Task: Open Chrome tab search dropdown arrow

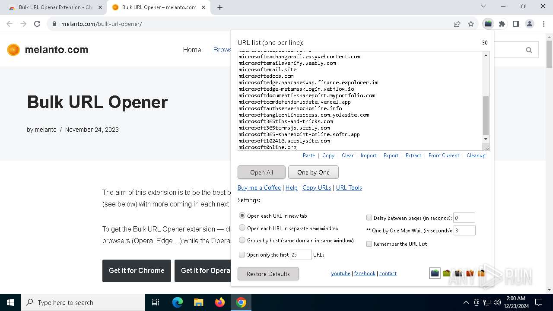Action: pyautogui.click(x=483, y=6)
